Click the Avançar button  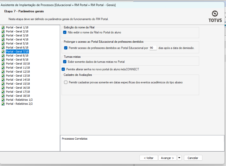tap(167, 158)
